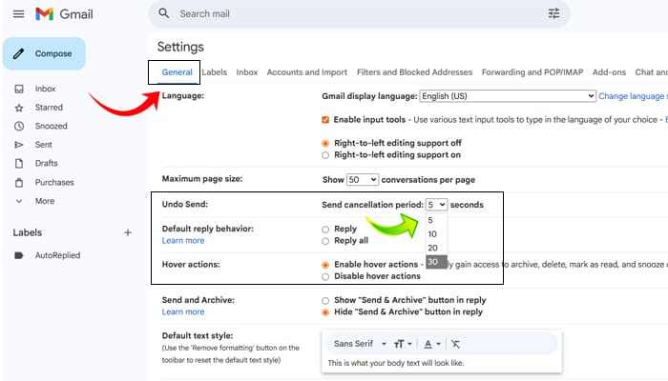Image resolution: width=668 pixels, height=381 pixels.
Task: Create new label plus icon
Action: [127, 232]
